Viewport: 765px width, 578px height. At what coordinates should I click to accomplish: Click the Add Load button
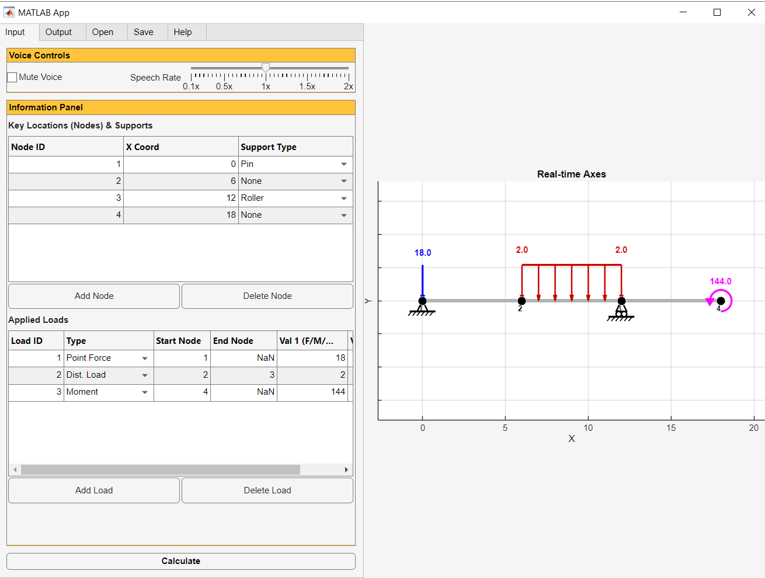pos(94,490)
